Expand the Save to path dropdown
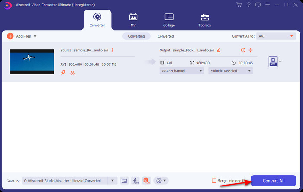303x192 pixels. [113, 181]
